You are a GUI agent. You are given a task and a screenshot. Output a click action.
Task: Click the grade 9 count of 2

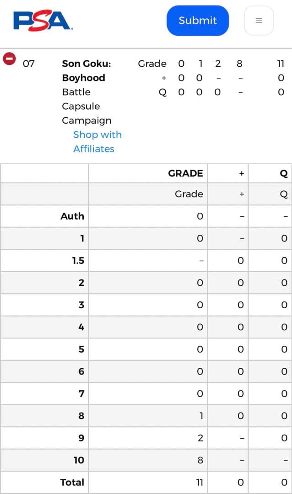coord(200,438)
